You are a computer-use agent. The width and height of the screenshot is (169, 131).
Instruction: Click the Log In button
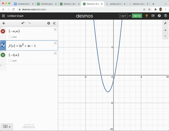123,16
